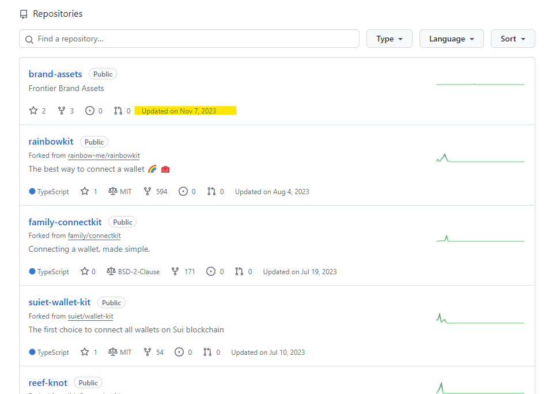This screenshot has width=552, height=394.
Task: Open the suiet-wallet-kit repository
Action: point(59,302)
